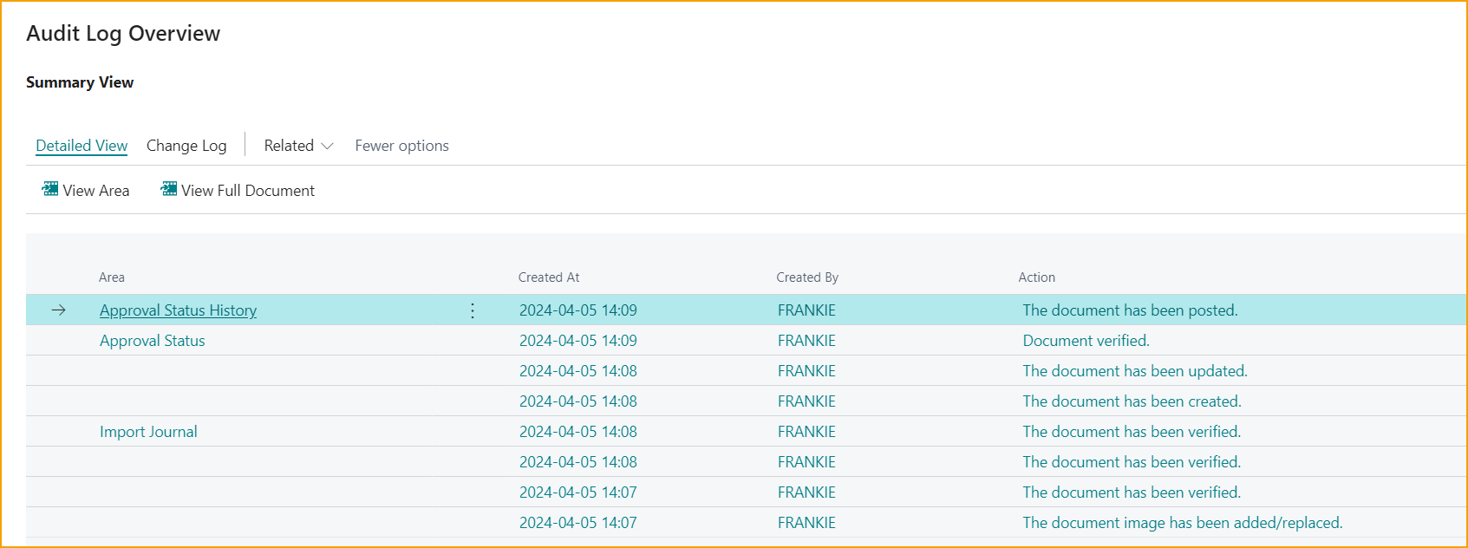
Task: Open the three-dot row options menu
Action: [473, 310]
